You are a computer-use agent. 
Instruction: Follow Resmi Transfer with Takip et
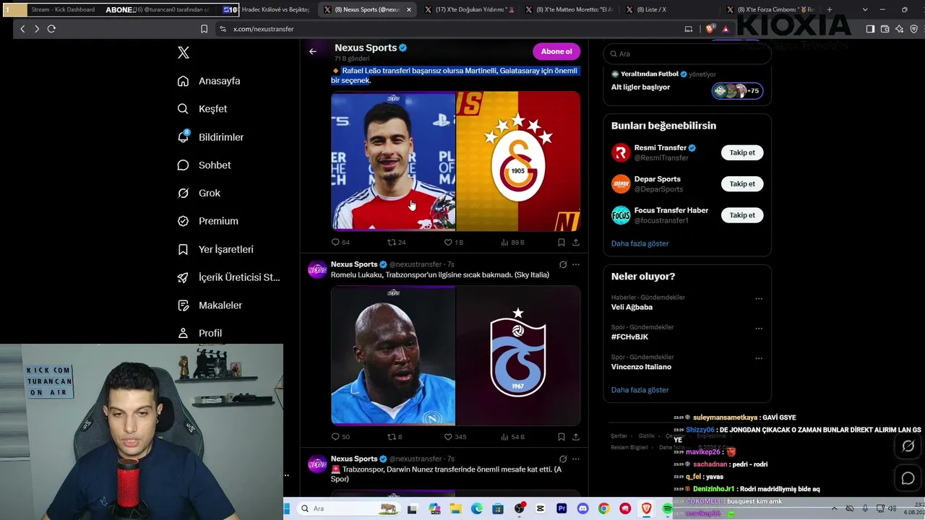click(x=742, y=152)
